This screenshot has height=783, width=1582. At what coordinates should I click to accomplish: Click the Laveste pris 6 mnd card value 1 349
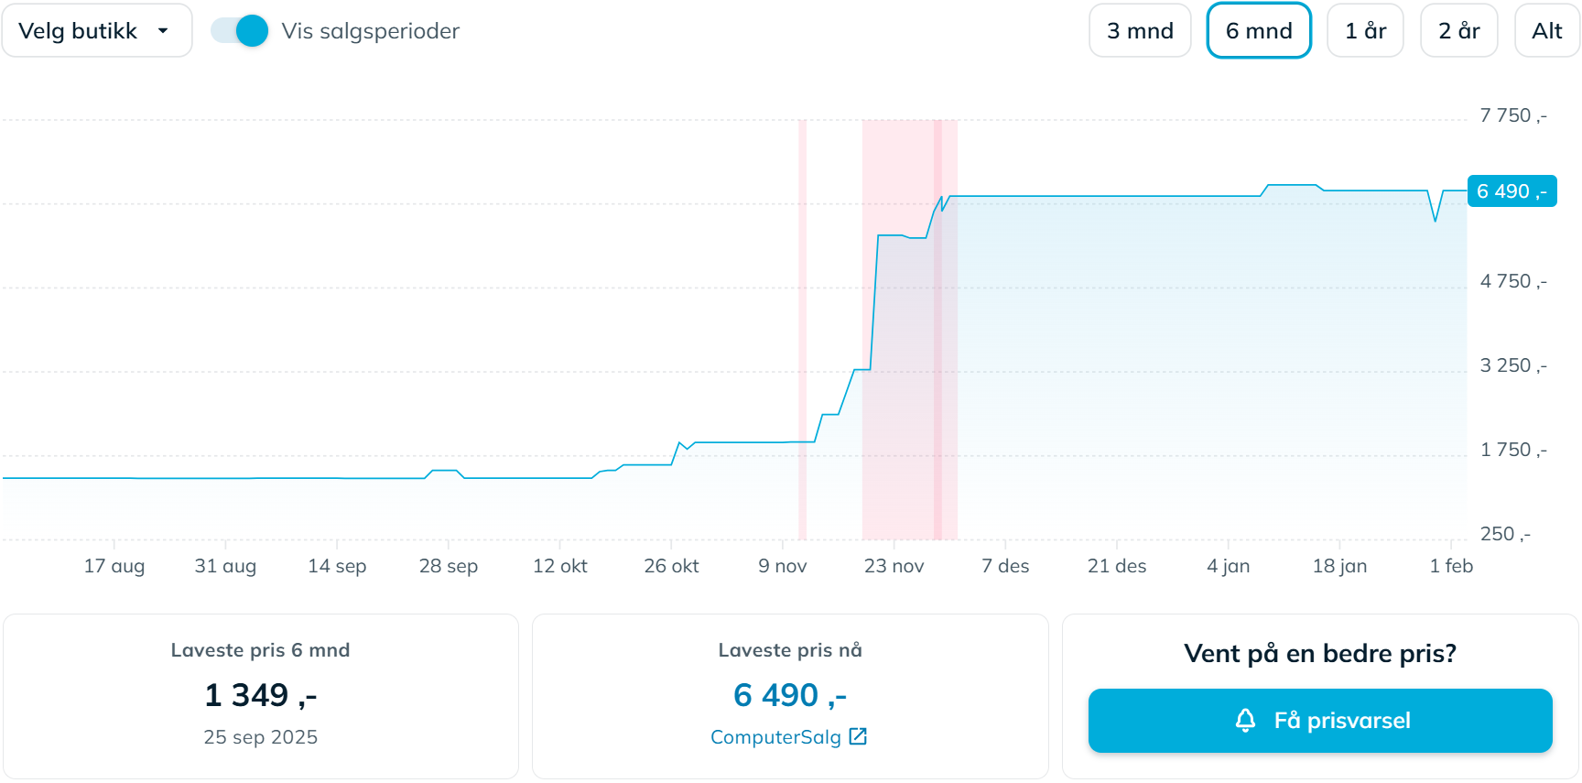point(261,696)
